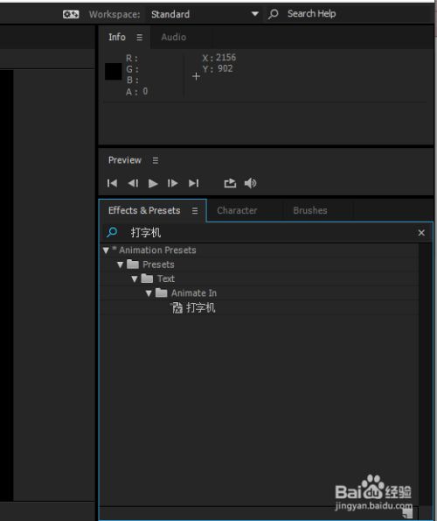Collapse the Animate In folder

[149, 293]
